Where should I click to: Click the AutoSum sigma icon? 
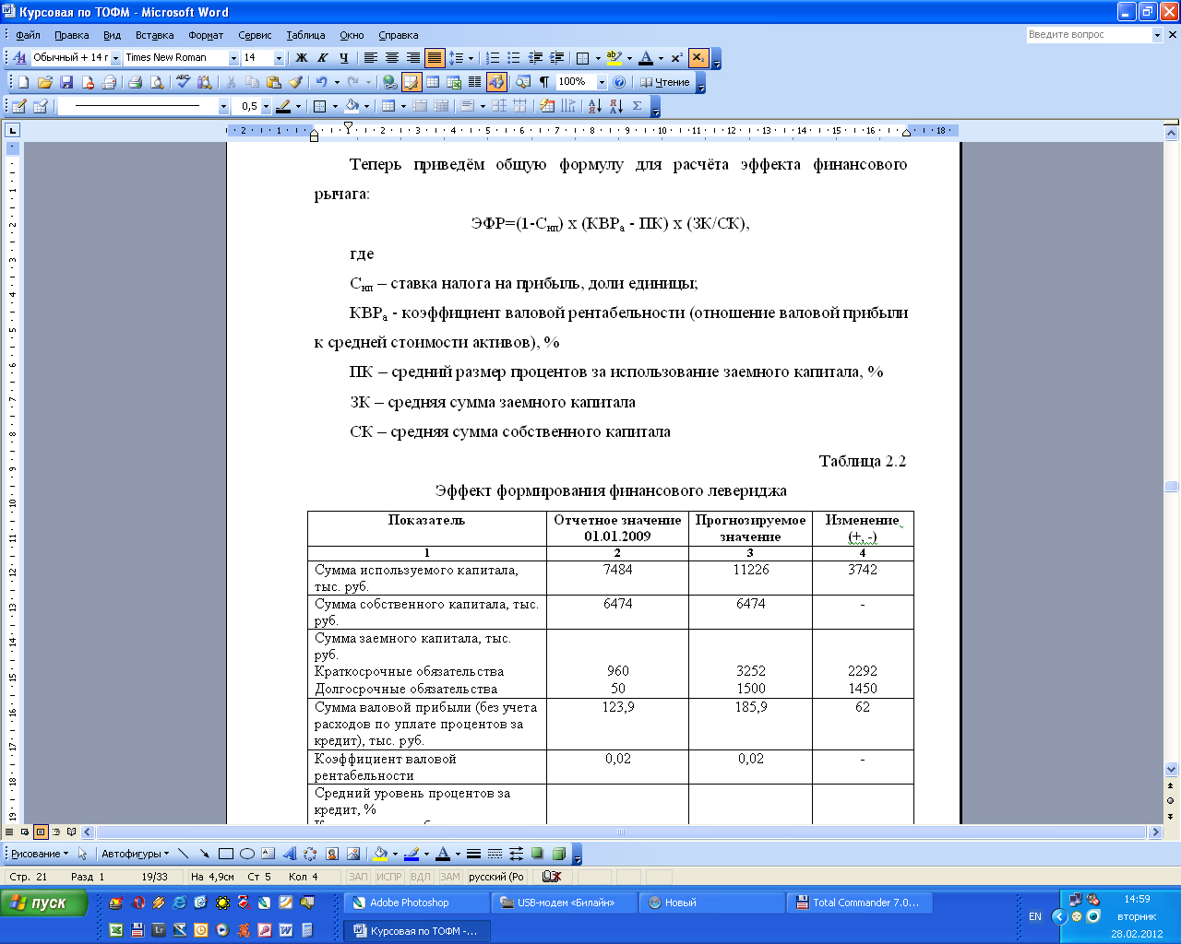pos(637,106)
